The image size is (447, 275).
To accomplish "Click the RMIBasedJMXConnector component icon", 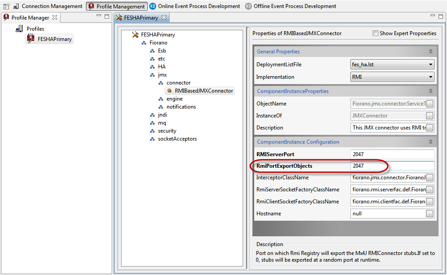I will (x=170, y=91).
